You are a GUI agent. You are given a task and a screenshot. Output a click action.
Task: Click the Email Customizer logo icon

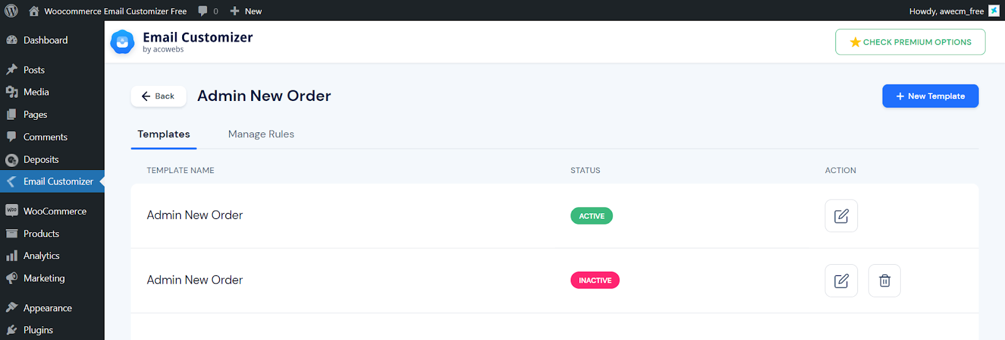[122, 41]
